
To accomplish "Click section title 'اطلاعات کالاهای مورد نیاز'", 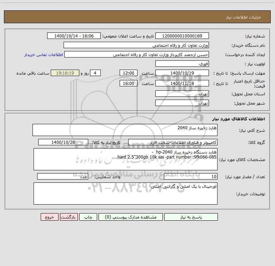I will [x=239, y=119].
